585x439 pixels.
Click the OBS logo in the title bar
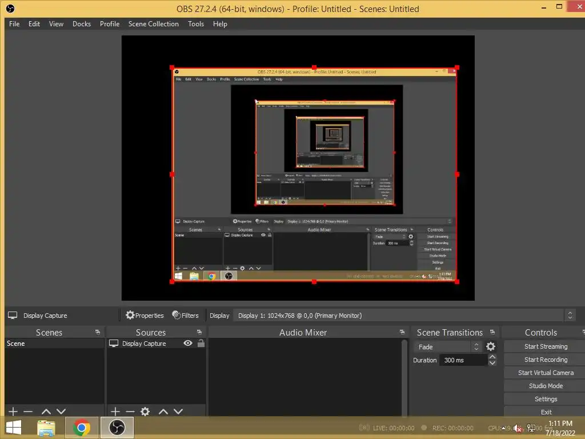tap(10, 9)
